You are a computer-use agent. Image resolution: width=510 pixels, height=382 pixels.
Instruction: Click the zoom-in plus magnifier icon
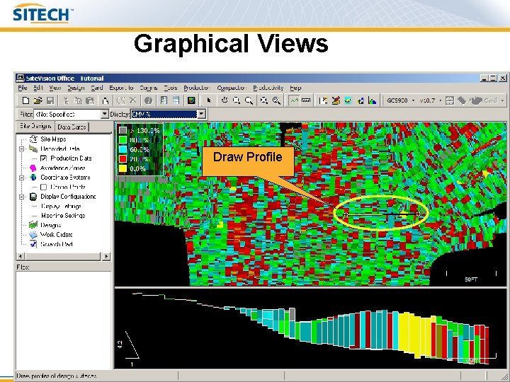(x=276, y=100)
